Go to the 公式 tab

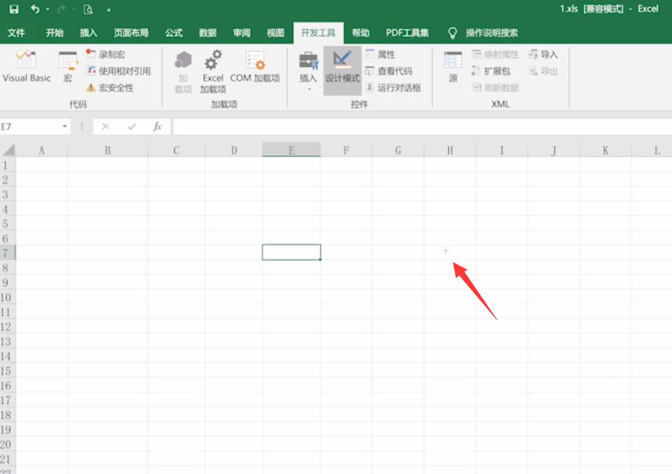(x=173, y=32)
